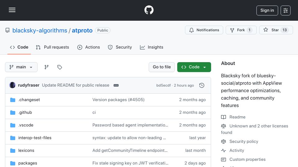Open the .vscode folder
This screenshot has width=298, height=167.
click(26, 125)
